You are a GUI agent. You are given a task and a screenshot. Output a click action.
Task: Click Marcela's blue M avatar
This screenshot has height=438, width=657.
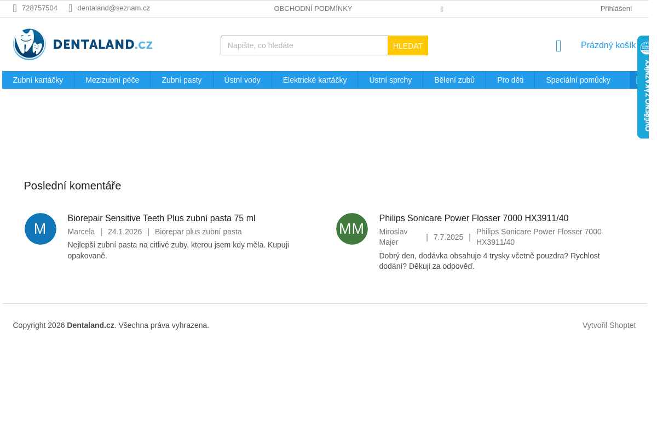pos(41,229)
